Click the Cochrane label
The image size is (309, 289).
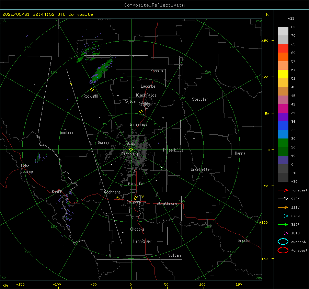112,192
